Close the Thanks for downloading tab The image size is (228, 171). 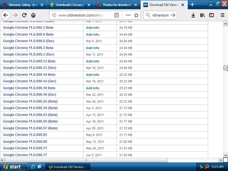(x=136, y=5)
